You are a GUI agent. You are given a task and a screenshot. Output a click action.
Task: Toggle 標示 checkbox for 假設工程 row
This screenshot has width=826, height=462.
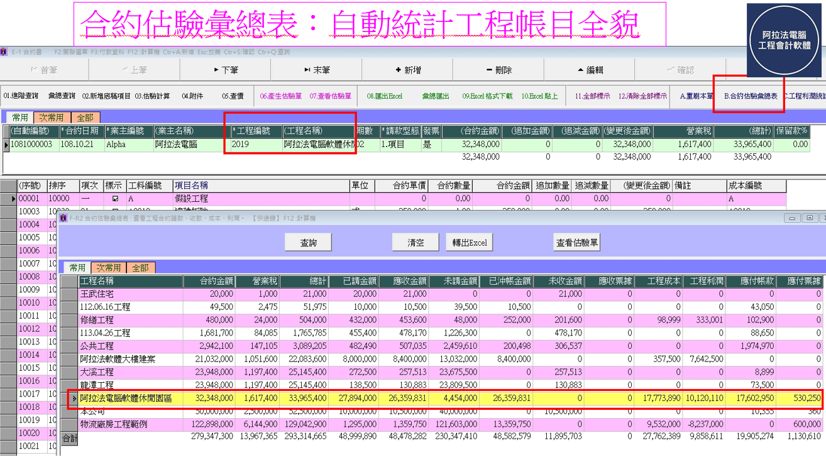click(x=114, y=199)
